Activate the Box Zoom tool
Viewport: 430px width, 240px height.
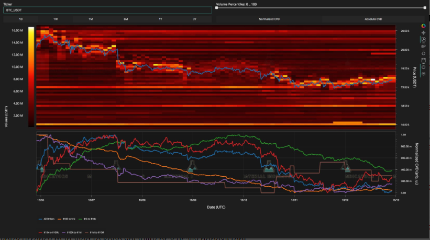[x=423, y=40]
